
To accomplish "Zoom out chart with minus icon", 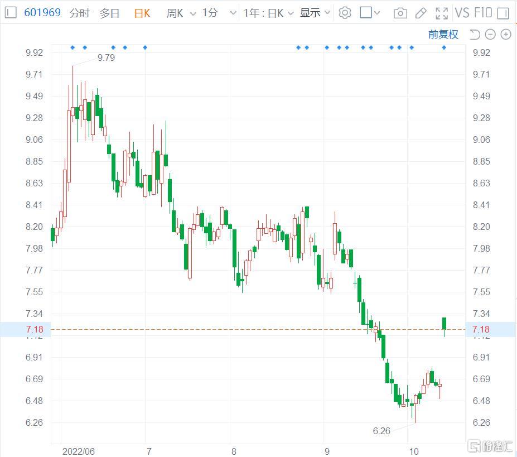I will [x=490, y=34].
